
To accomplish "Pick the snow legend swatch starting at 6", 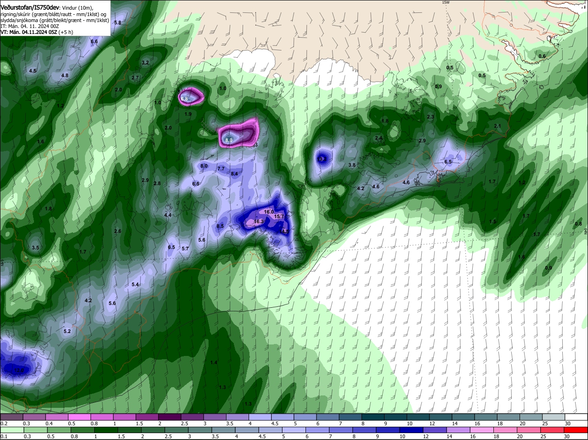I will (x=328, y=417).
